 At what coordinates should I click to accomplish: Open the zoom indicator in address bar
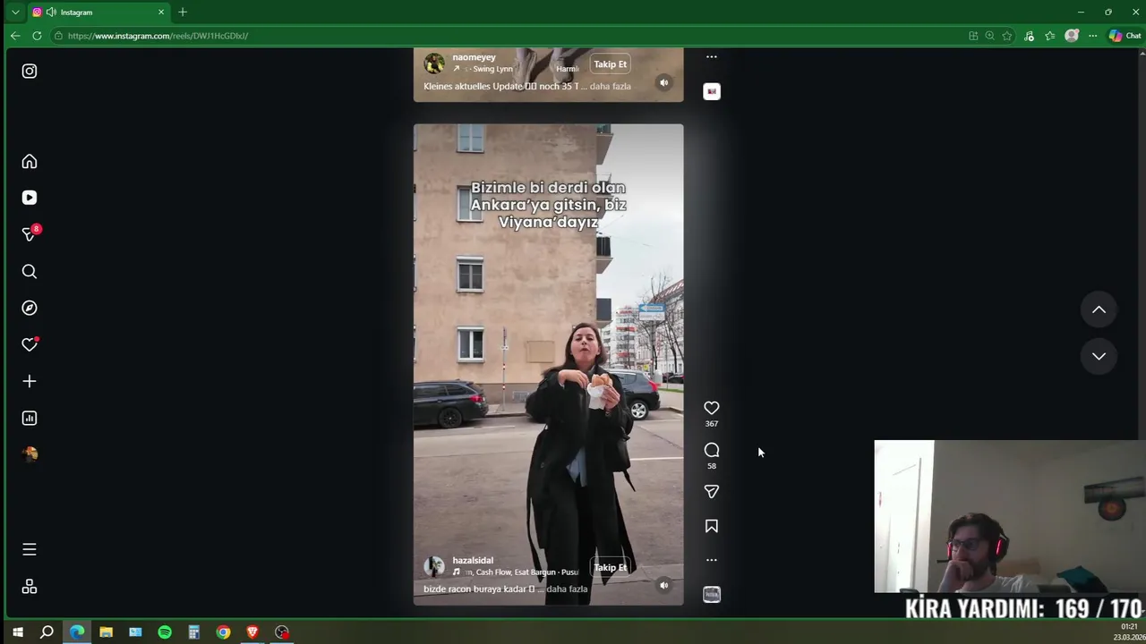989,36
